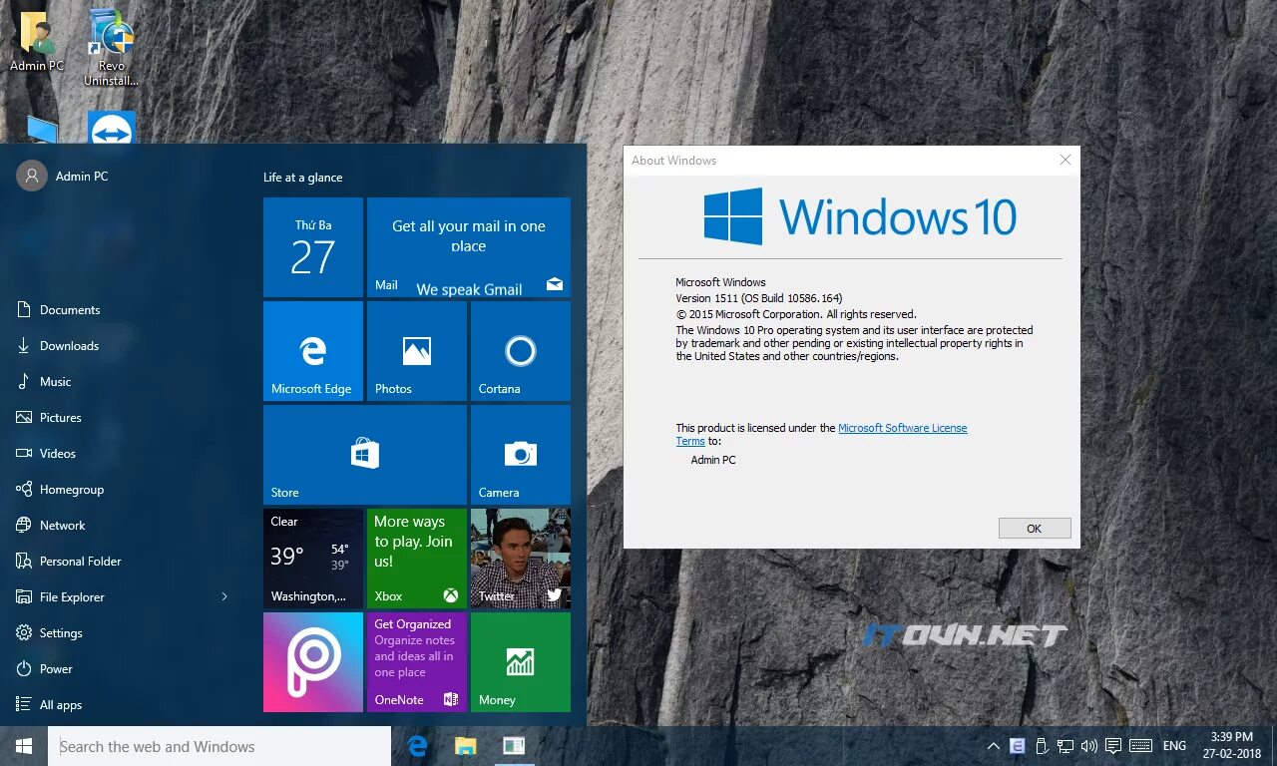The image size is (1277, 766).
Task: Open the Admin PC user account menu
Action: point(63,177)
